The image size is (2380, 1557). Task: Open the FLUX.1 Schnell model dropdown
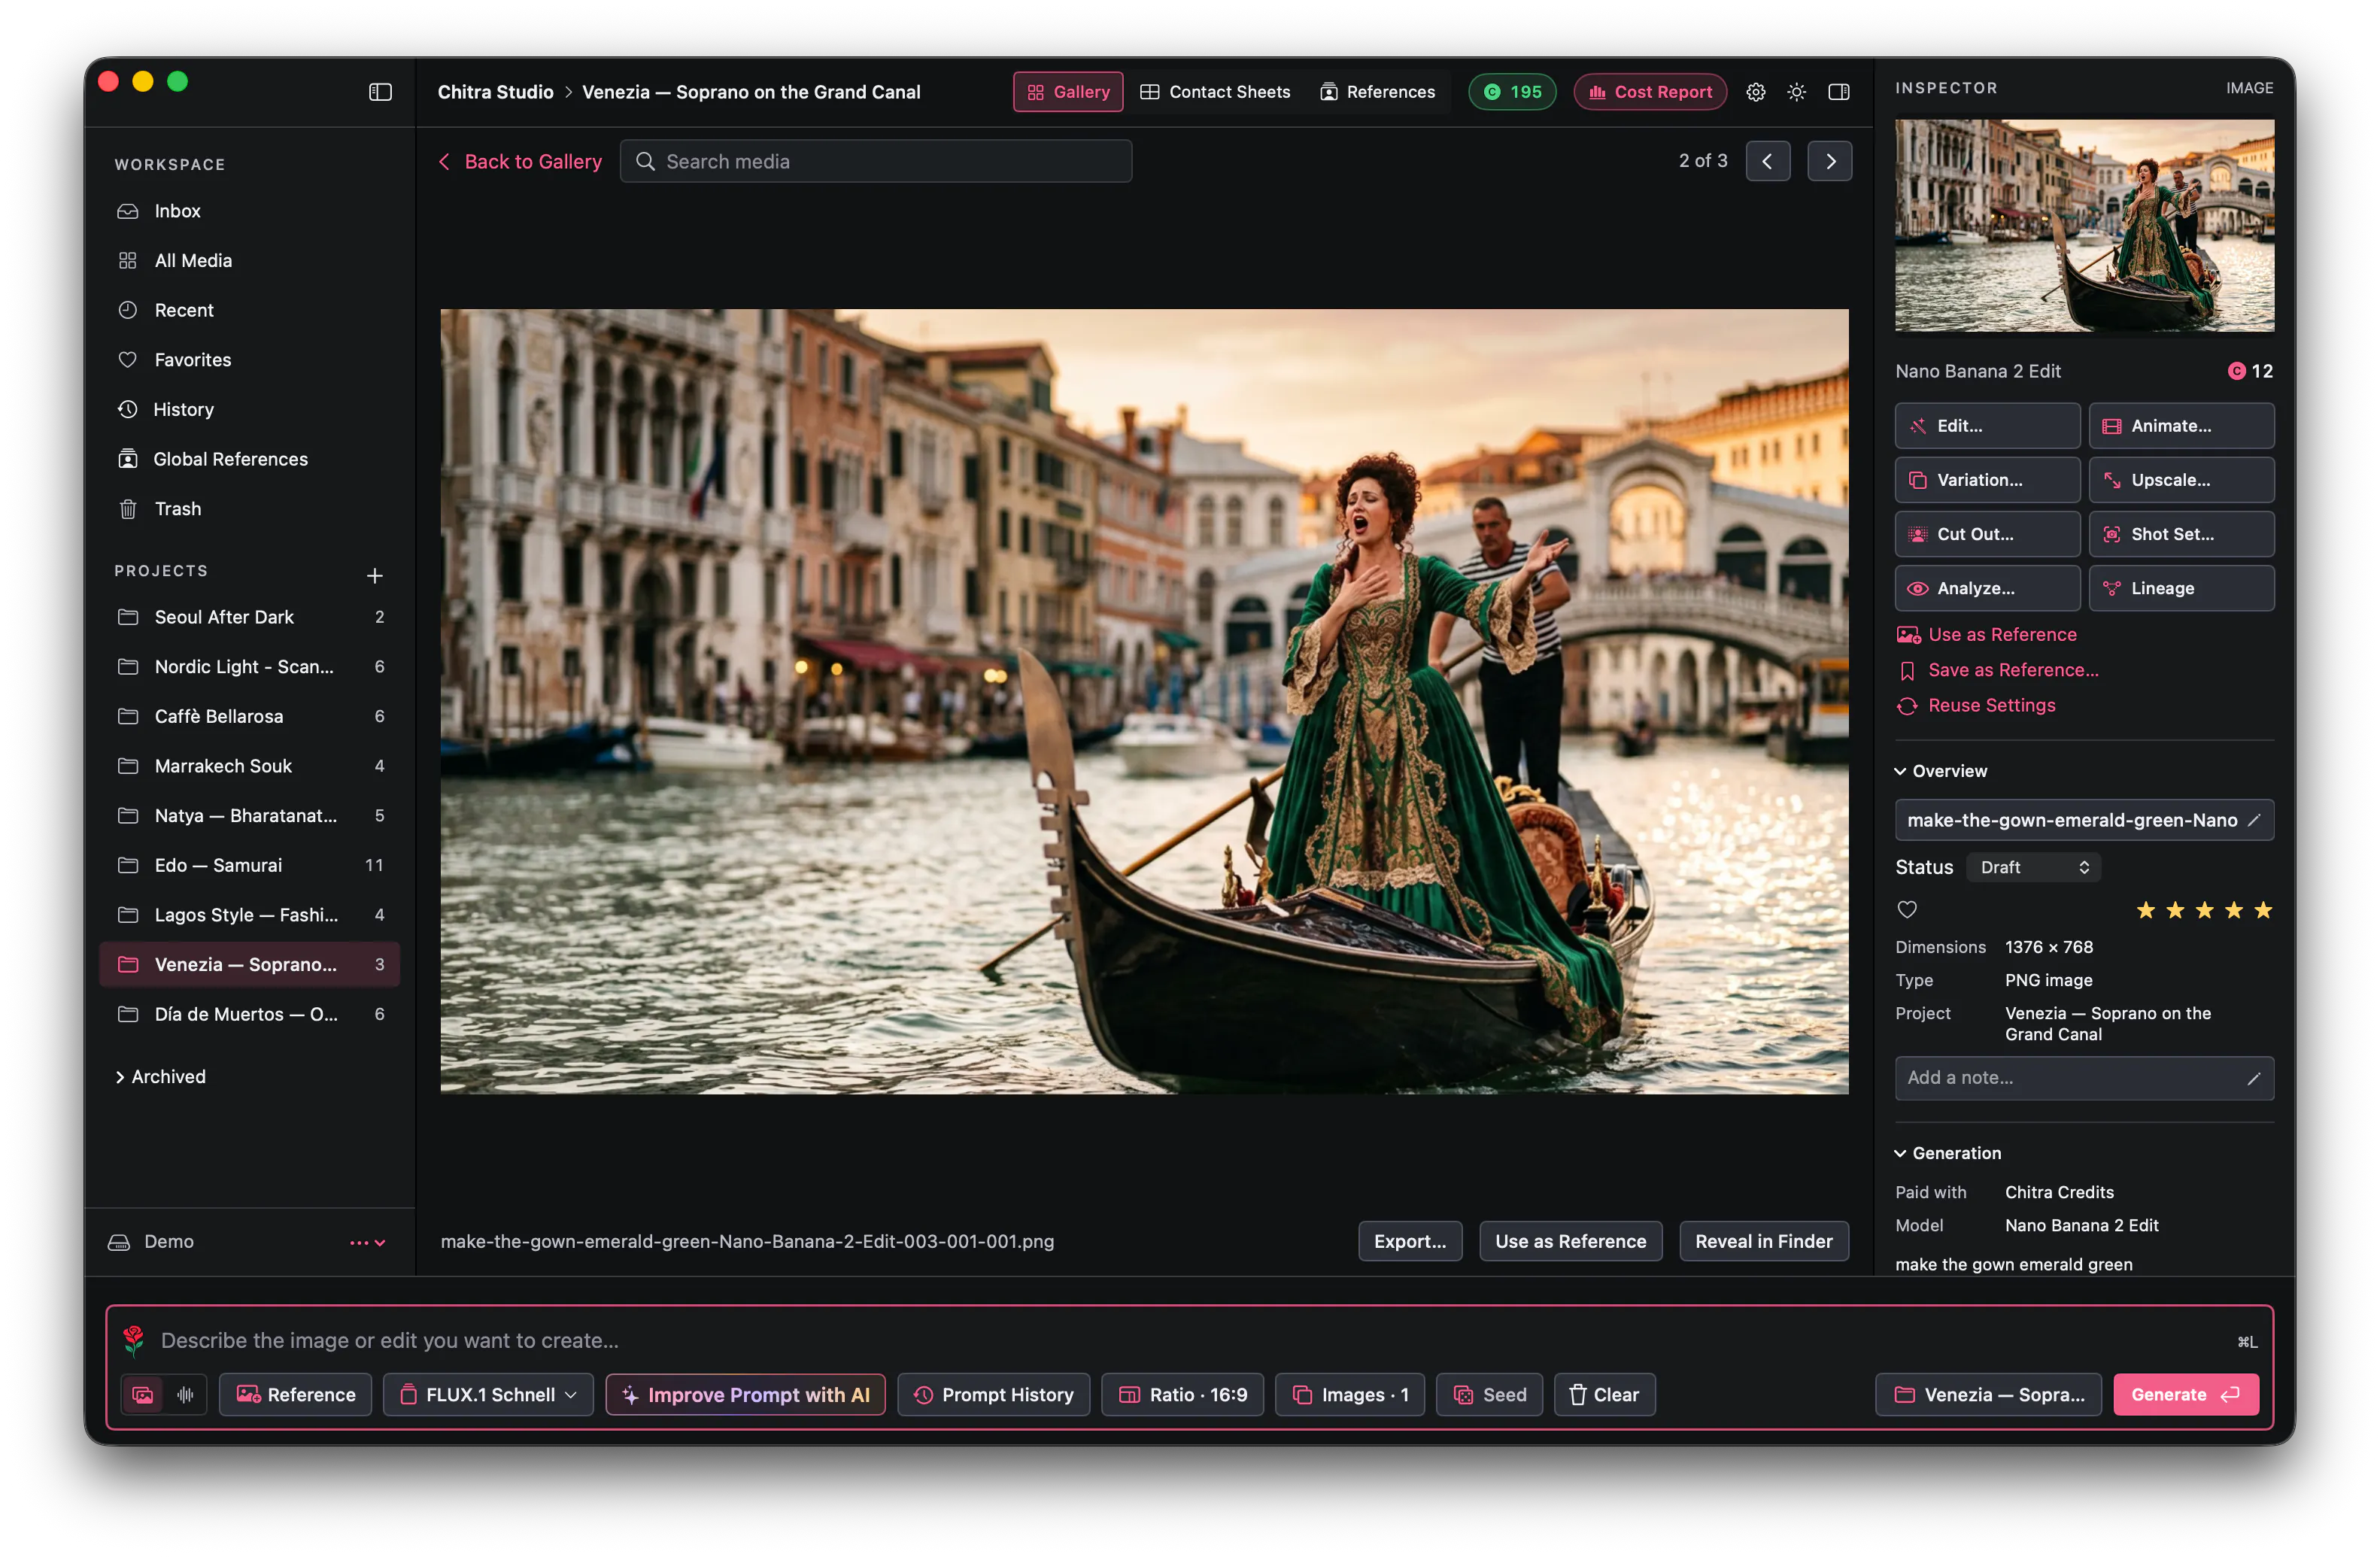tap(488, 1394)
